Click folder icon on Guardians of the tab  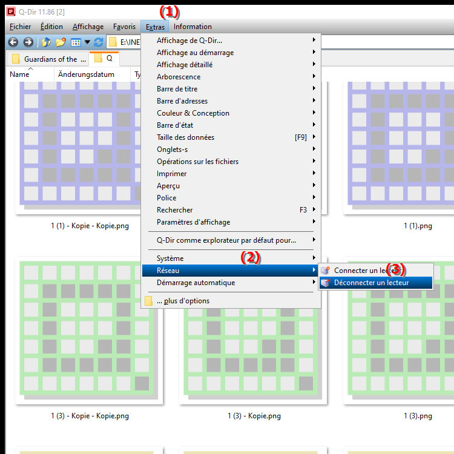click(x=16, y=59)
